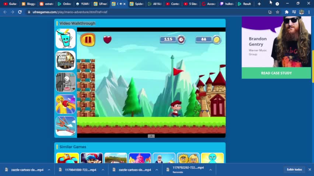Open the ski jump game thumbnail
This screenshot has width=314, height=176.
click(x=66, y=126)
